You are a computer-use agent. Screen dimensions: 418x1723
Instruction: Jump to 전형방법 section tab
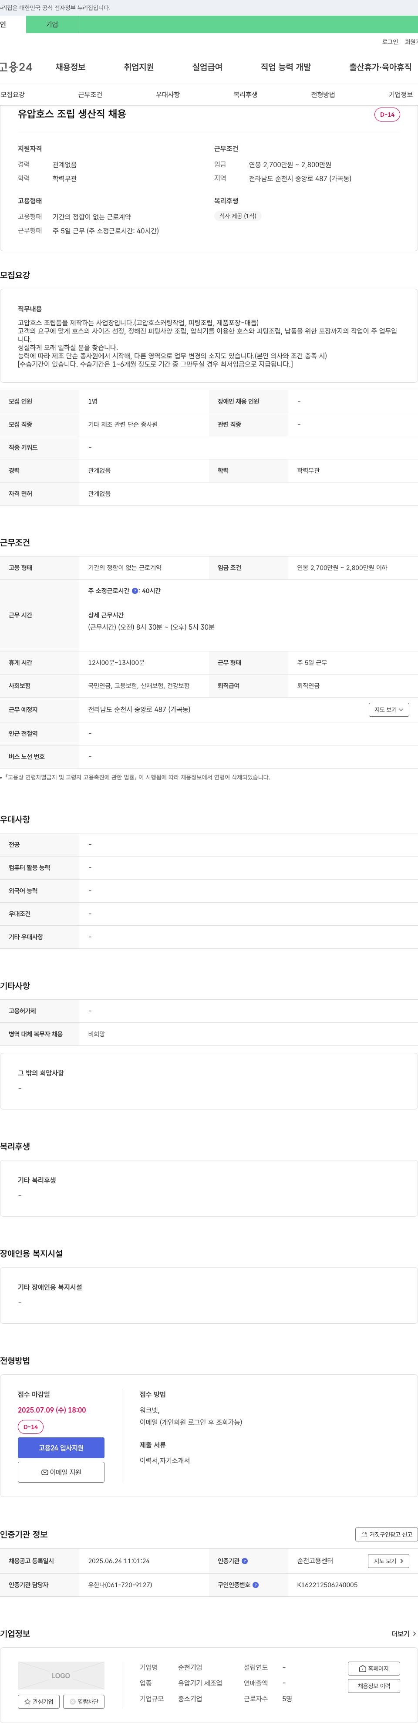tap(323, 94)
